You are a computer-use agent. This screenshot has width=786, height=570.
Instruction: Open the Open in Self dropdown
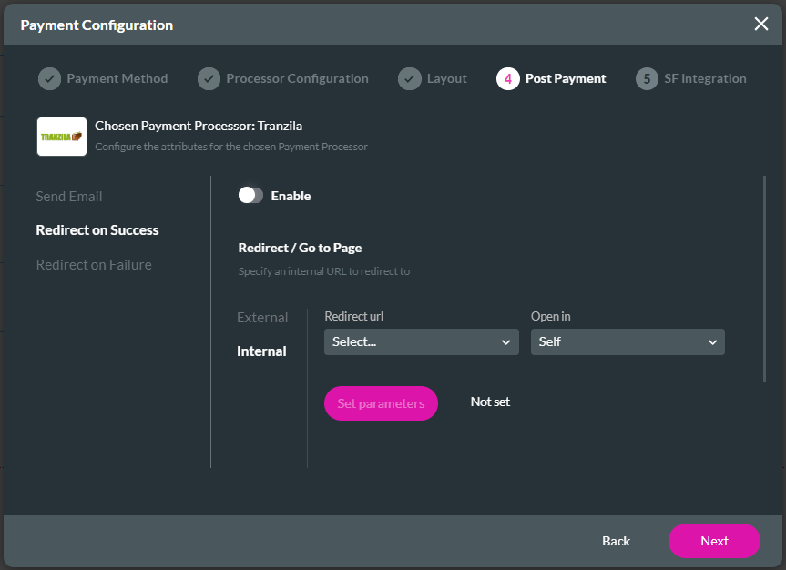(628, 341)
